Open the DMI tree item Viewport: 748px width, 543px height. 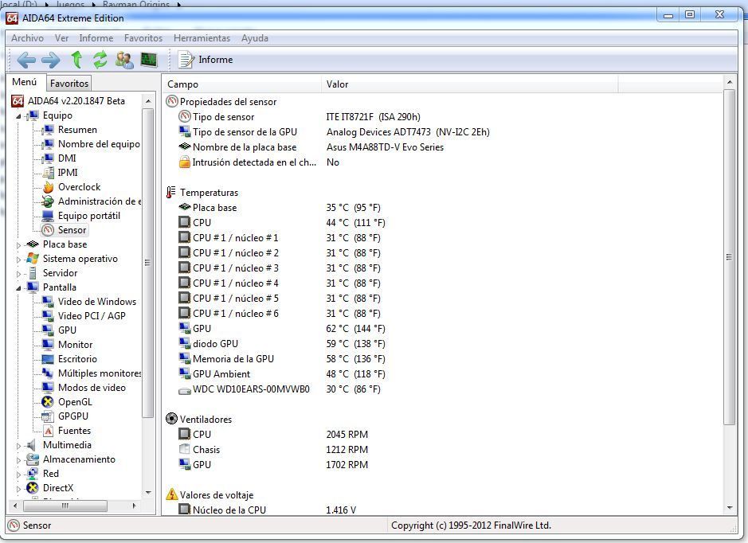pyautogui.click(x=67, y=158)
